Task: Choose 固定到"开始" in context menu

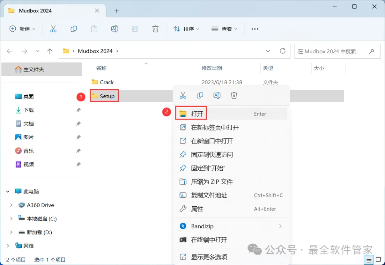Action: pyautogui.click(x=232, y=168)
